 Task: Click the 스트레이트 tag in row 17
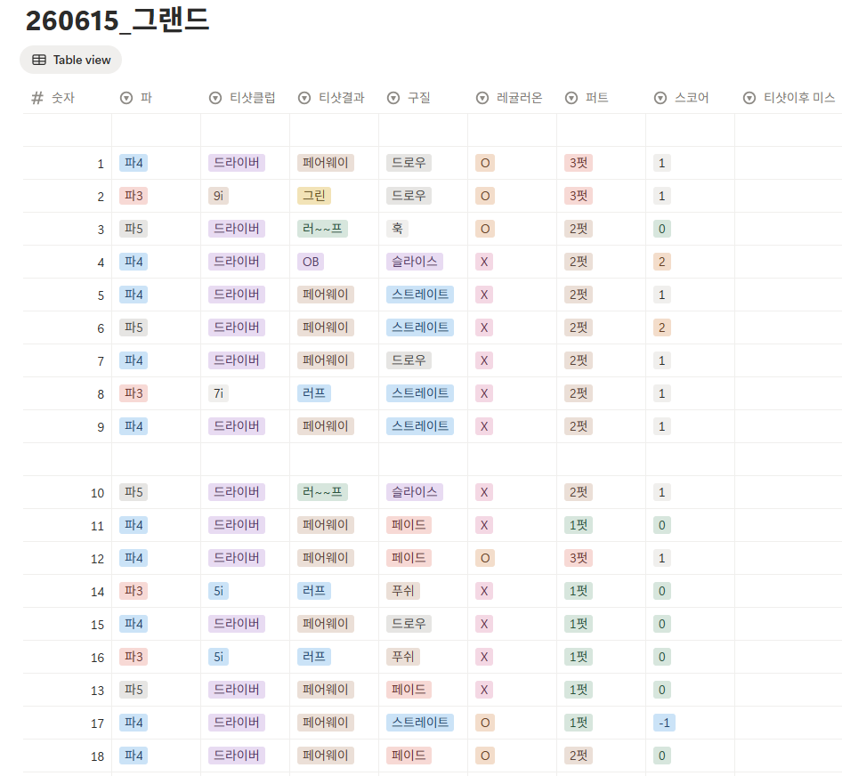(420, 723)
